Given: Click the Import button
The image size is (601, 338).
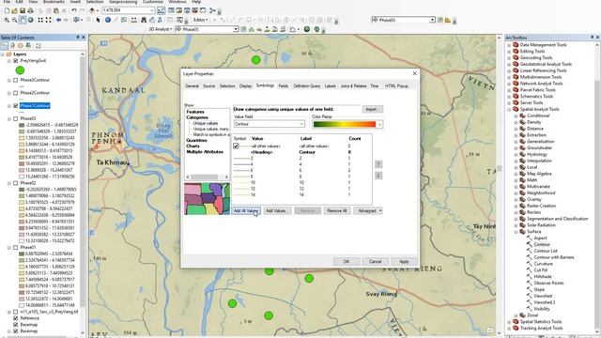Looking at the screenshot, I should tap(372, 109).
